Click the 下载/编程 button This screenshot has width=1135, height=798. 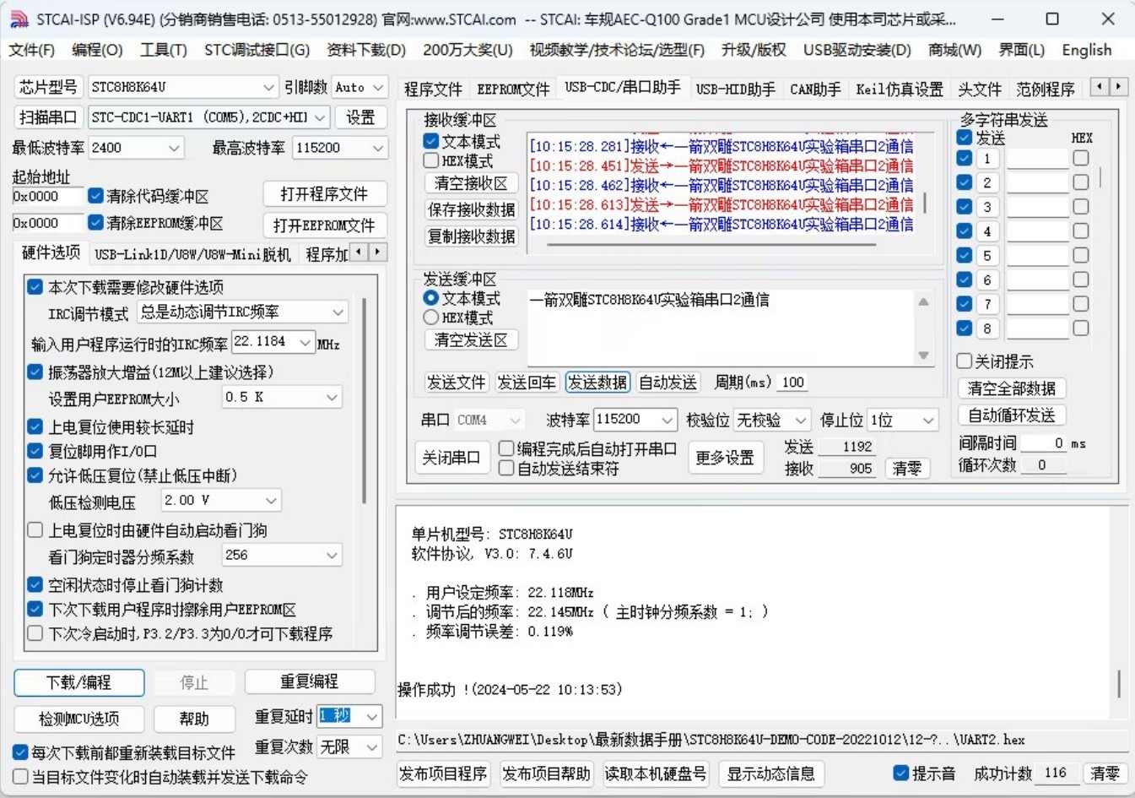(x=78, y=682)
